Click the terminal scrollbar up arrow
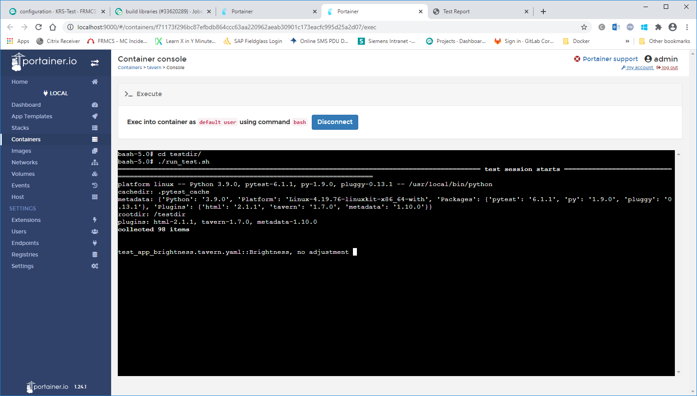 [678, 154]
